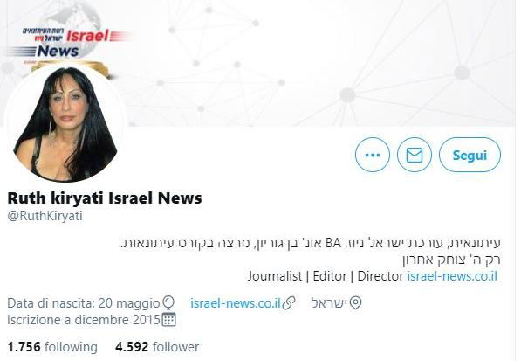Click the Data di nascita 20 maggio text
521x361 pixels.
click(x=84, y=303)
